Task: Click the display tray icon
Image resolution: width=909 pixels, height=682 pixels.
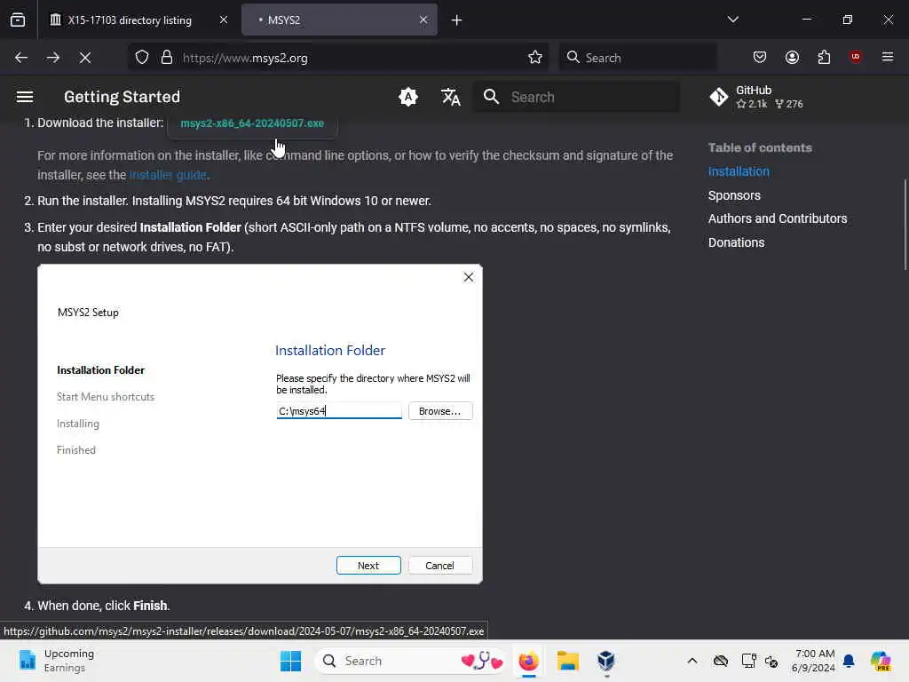Action: (749, 661)
